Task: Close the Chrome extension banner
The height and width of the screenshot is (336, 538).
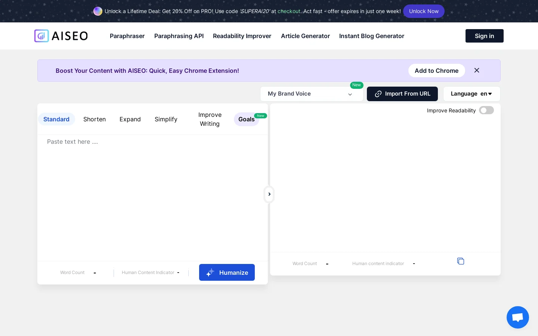Action: click(477, 71)
